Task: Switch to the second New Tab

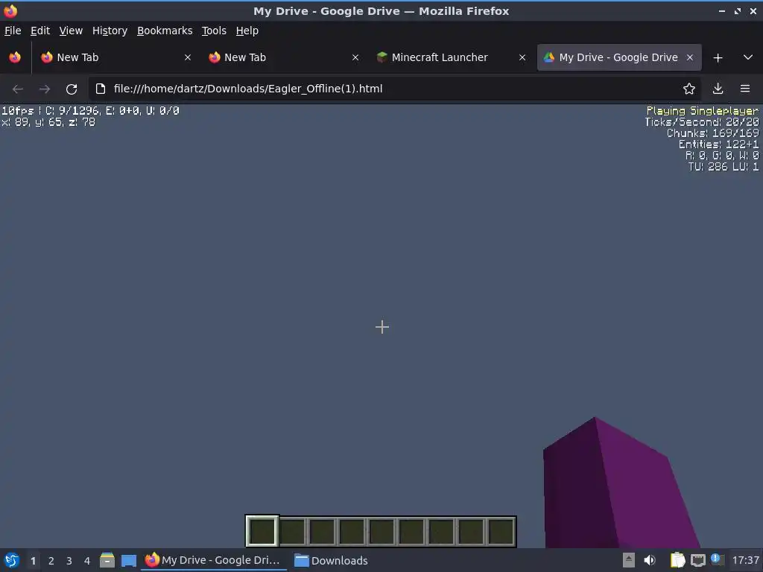Action: [283, 57]
